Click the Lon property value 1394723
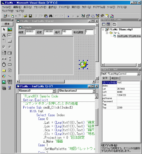This screenshot has width=142, height=154. (x=128, y=95)
